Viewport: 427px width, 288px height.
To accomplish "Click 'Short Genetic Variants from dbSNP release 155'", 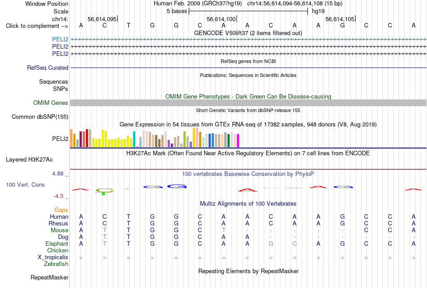I will (248, 110).
